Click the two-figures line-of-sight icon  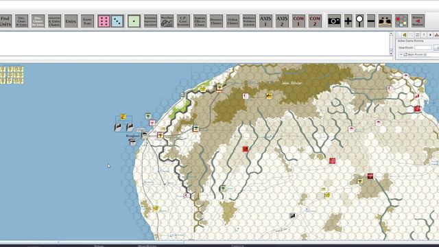(x=385, y=21)
